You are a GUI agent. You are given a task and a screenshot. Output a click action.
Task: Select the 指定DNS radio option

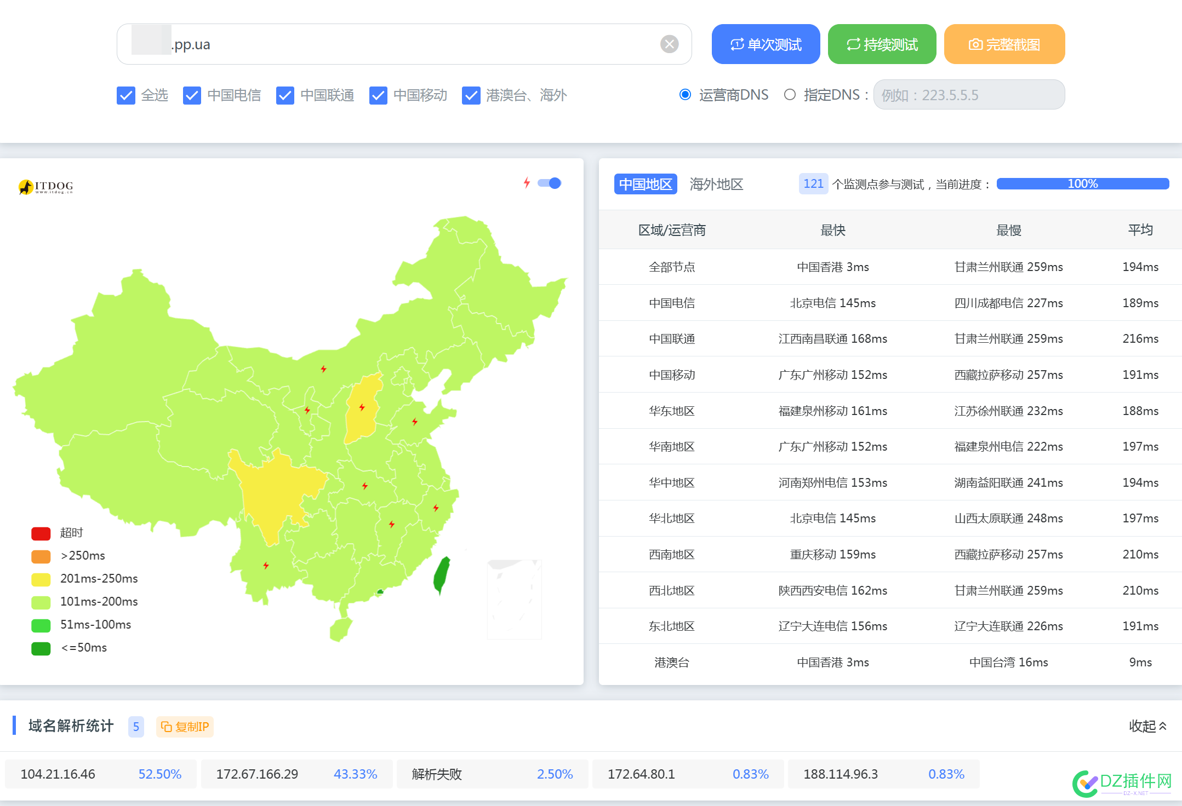pos(790,95)
